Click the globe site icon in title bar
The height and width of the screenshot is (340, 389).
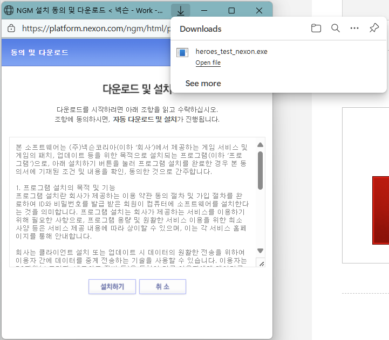point(9,11)
